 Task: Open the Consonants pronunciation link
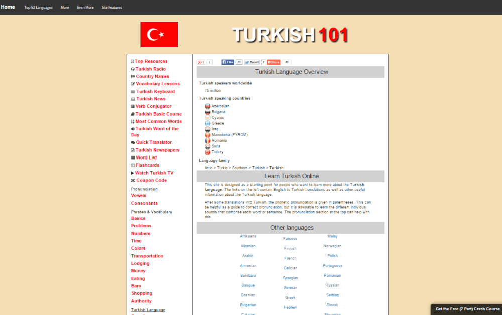tap(144, 203)
